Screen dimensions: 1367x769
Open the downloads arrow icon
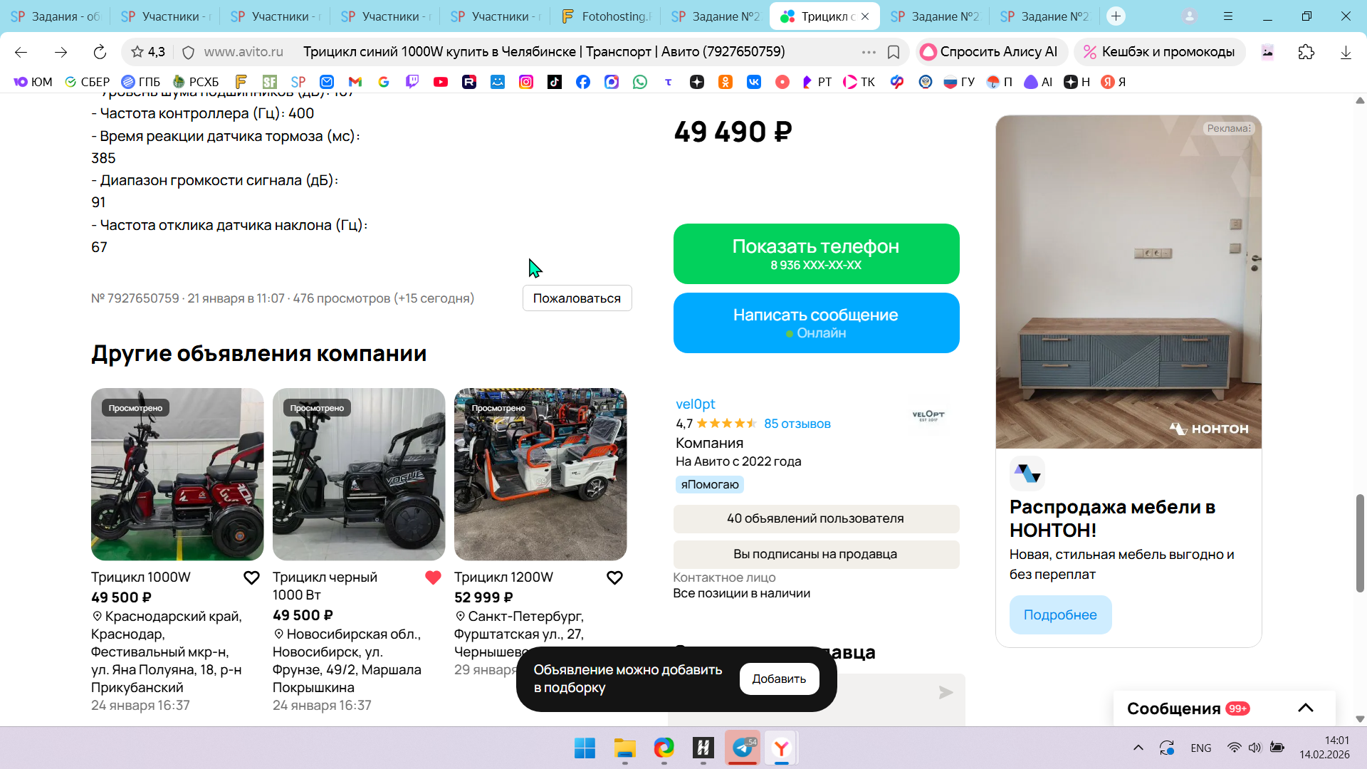tap(1345, 52)
